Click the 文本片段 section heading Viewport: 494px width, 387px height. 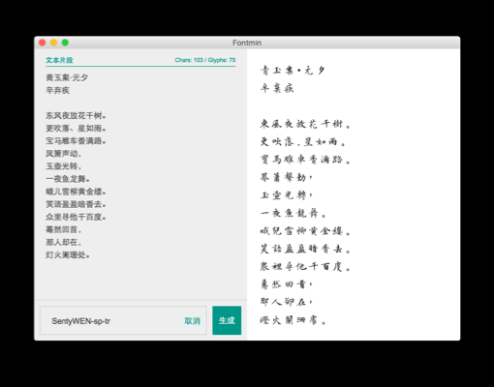tap(59, 60)
